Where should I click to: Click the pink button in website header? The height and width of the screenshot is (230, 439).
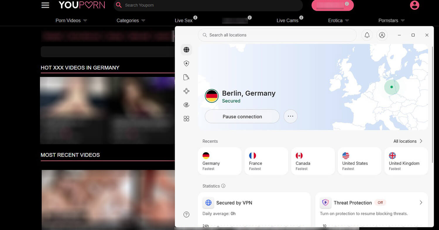click(x=332, y=5)
